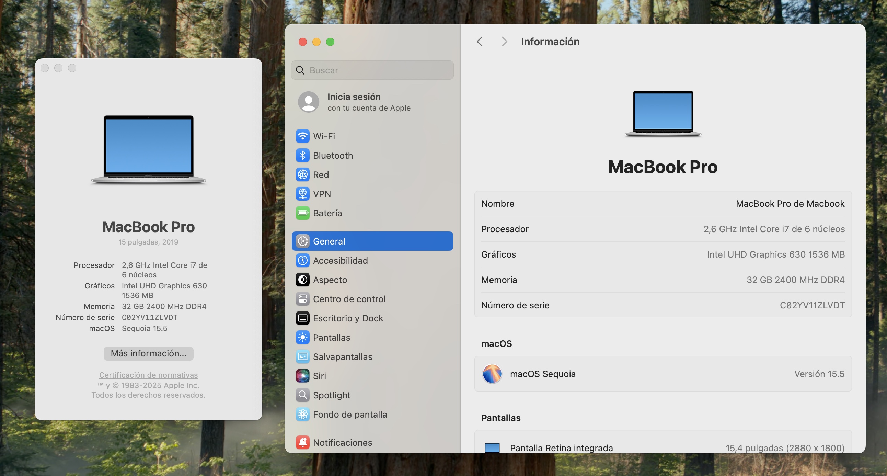
Task: Click the Escritorio y Dock icon
Action: [302, 318]
